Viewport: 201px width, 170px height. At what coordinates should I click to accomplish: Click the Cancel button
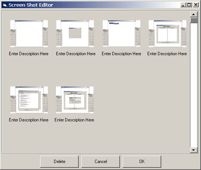(101, 162)
